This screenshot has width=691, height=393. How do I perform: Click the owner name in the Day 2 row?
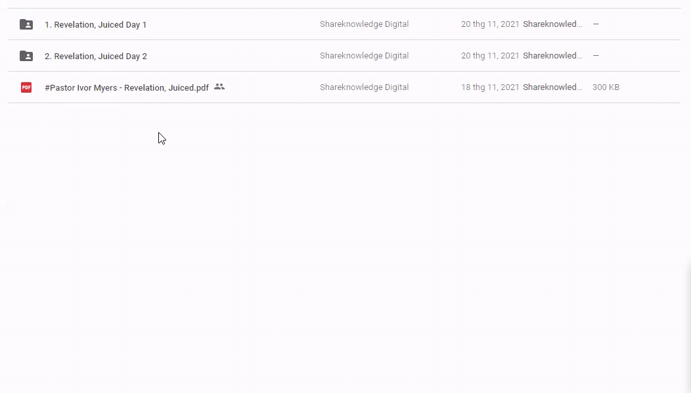pyautogui.click(x=364, y=56)
